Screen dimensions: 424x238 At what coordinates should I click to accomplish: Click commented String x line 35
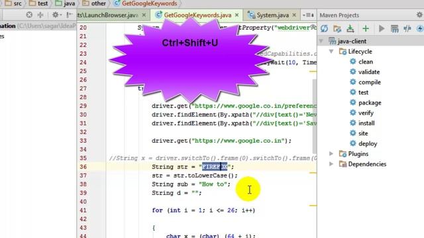point(213,158)
